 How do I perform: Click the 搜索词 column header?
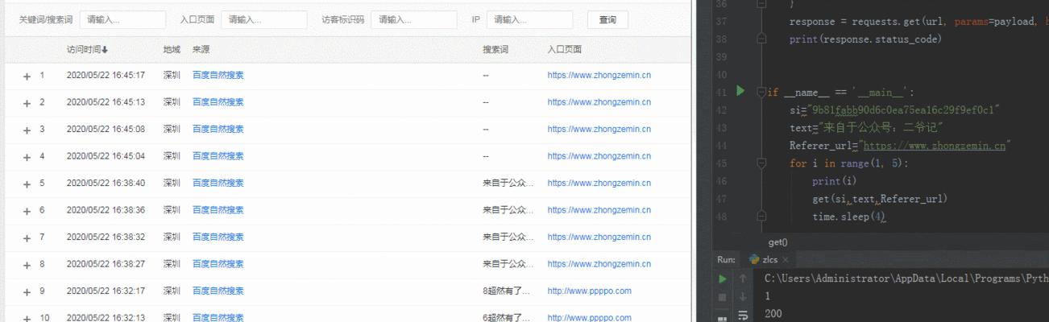pyautogui.click(x=495, y=50)
